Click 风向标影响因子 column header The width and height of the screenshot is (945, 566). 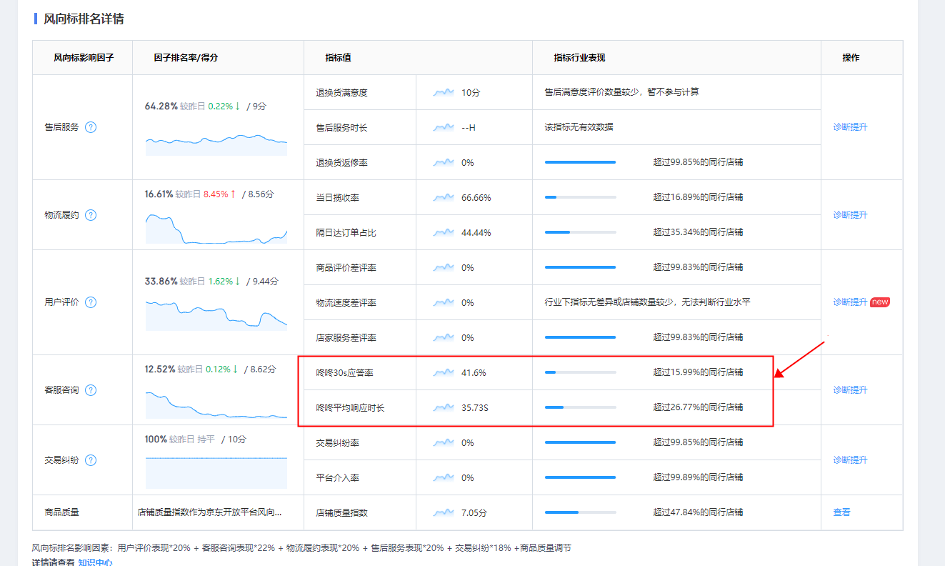84,58
